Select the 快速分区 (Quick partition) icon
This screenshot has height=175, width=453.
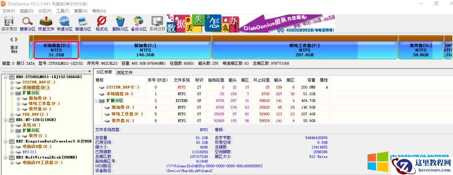coord(65,24)
